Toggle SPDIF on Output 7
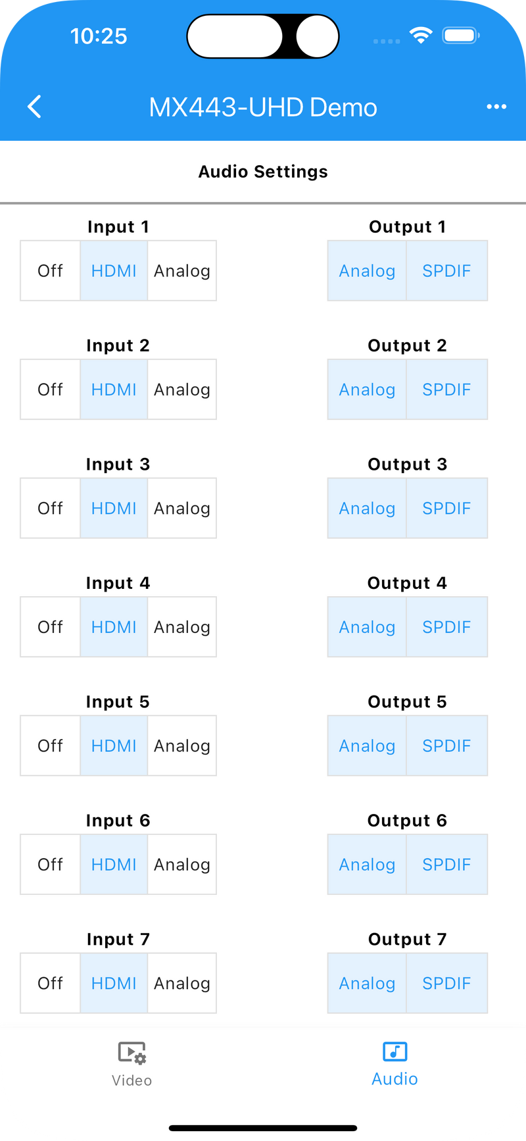 tap(446, 983)
